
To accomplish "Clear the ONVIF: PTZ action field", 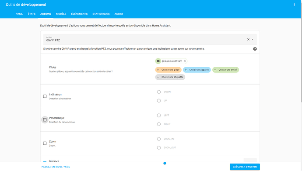I will 248,39.
